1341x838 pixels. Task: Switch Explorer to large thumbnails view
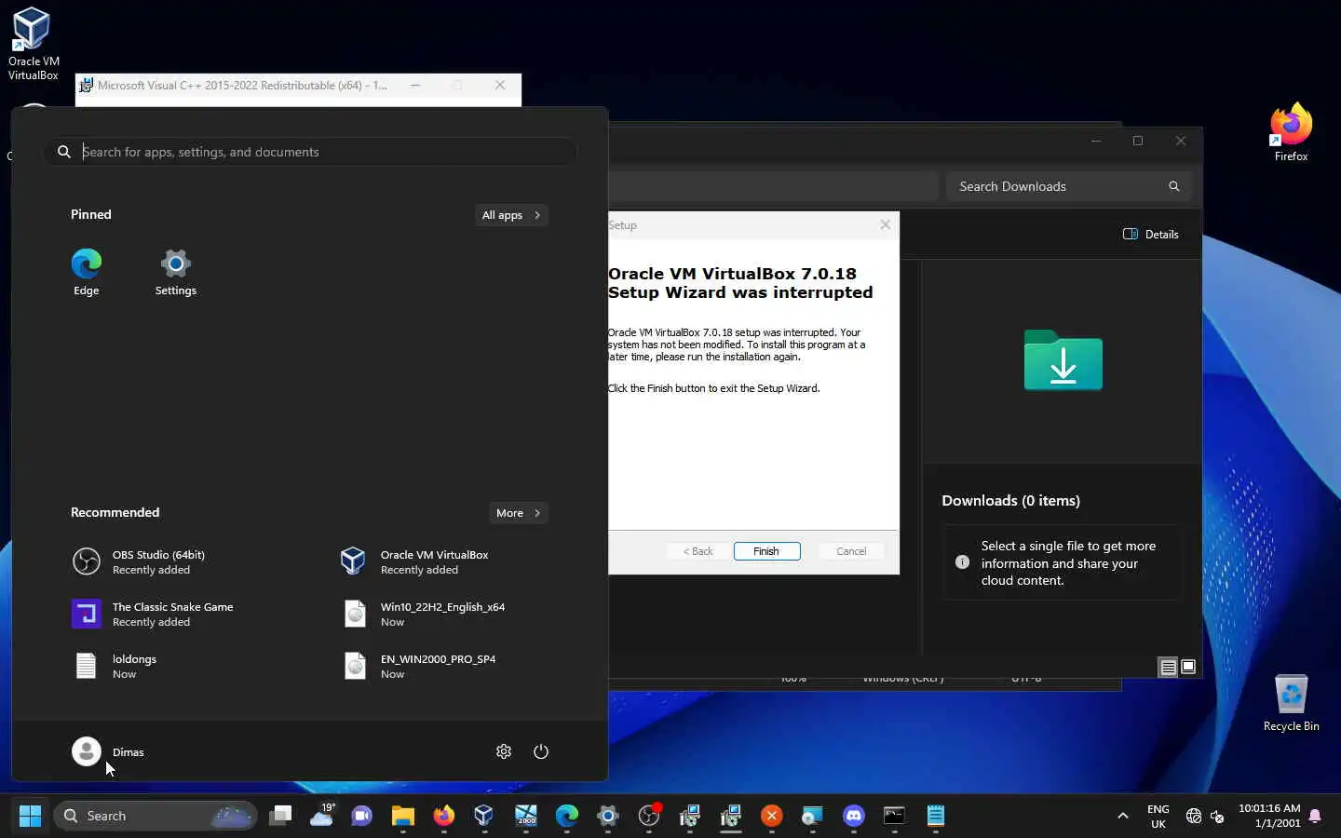[x=1188, y=667]
